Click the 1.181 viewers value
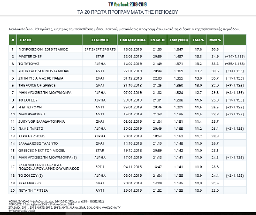Image resolution: width=256 pixels, height=215 pixels. (x=179, y=121)
